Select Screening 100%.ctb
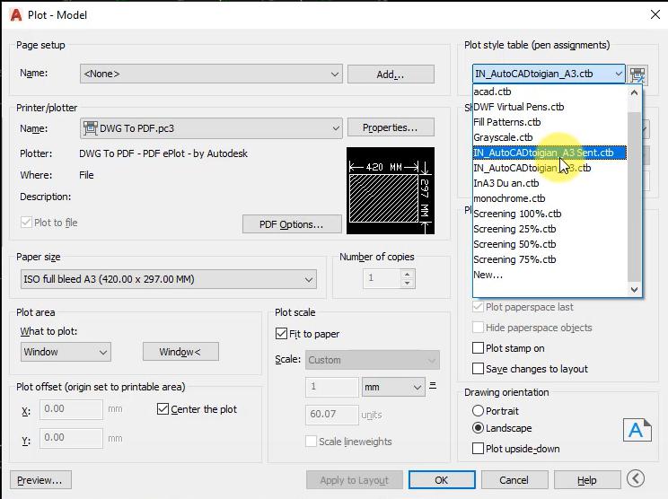This screenshot has width=668, height=499. click(549, 214)
